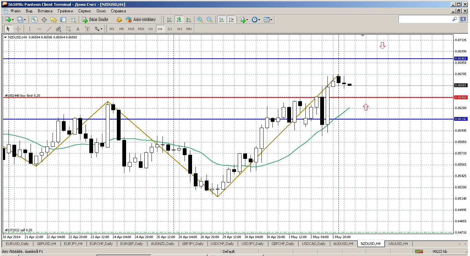Screen dimensions: 470x256
Task: Switch timeframe to M30
Action: tap(141, 29)
